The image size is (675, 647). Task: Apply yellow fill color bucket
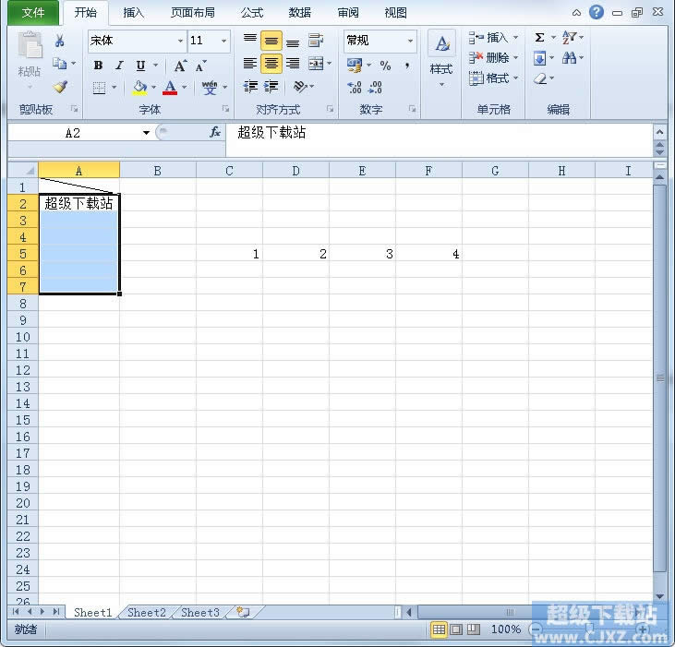(x=140, y=88)
